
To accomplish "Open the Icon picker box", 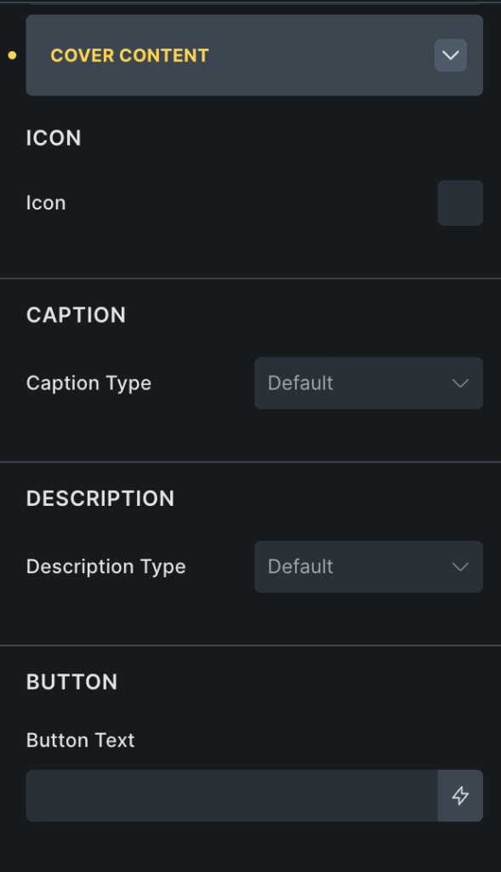I will [460, 203].
